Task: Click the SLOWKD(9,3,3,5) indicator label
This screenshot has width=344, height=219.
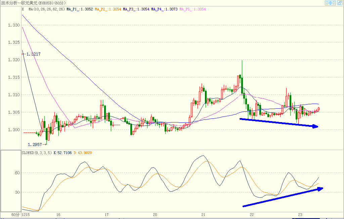Action: coord(37,153)
